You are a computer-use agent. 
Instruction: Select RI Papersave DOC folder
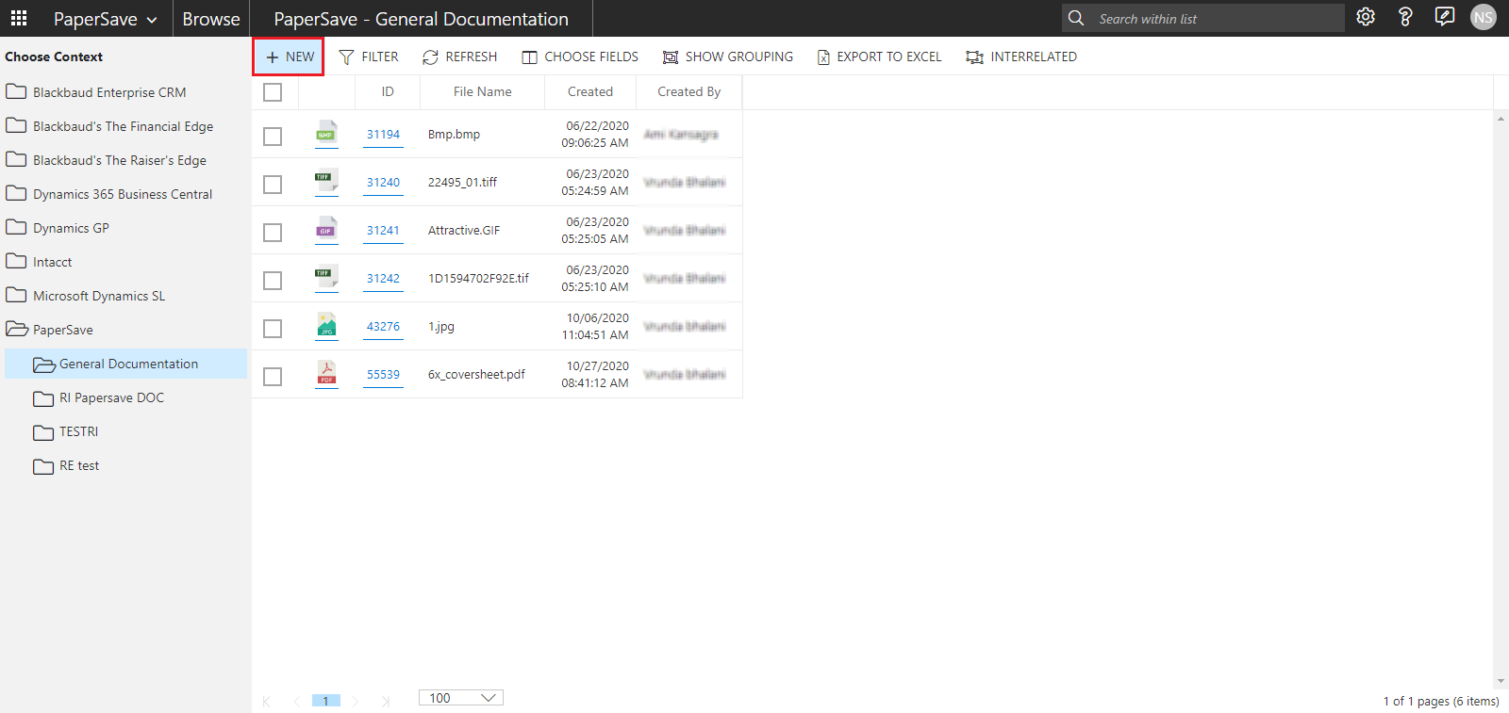coord(111,397)
